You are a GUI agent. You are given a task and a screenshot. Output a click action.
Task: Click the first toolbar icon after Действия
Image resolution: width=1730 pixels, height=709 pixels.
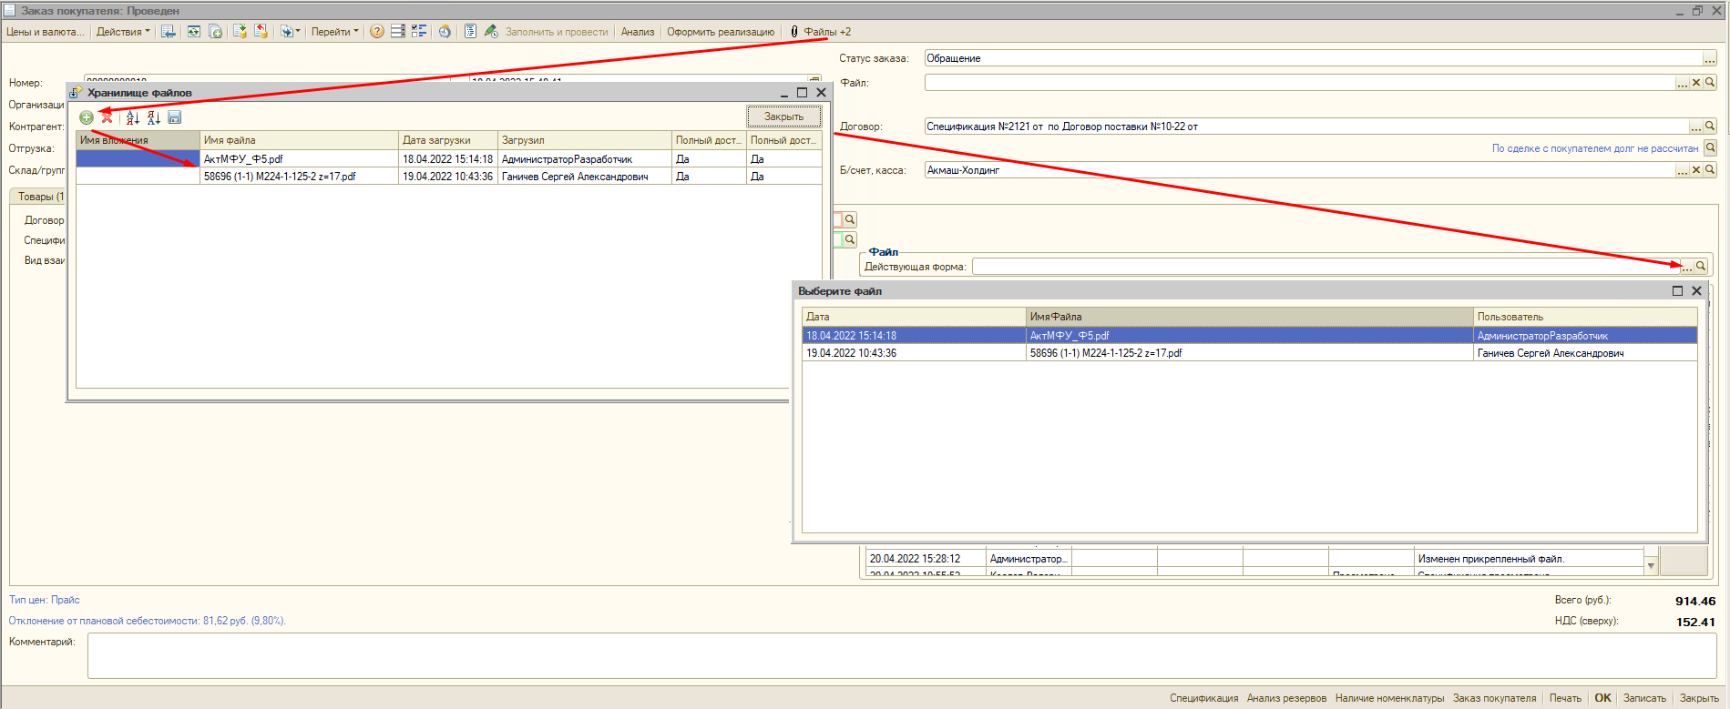(x=169, y=32)
